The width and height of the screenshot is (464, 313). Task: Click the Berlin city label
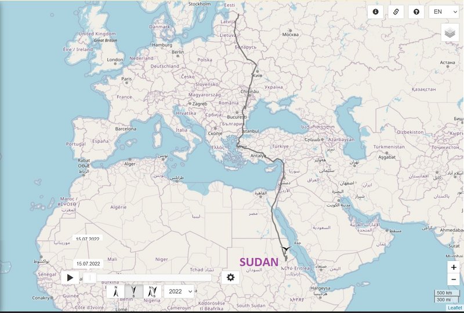[x=178, y=52]
